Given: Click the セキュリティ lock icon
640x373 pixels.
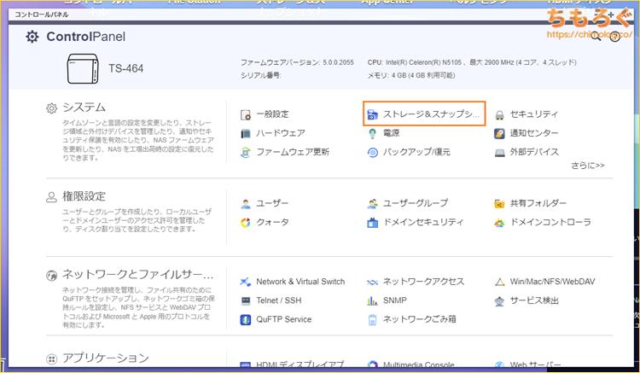Looking at the screenshot, I should tap(499, 114).
